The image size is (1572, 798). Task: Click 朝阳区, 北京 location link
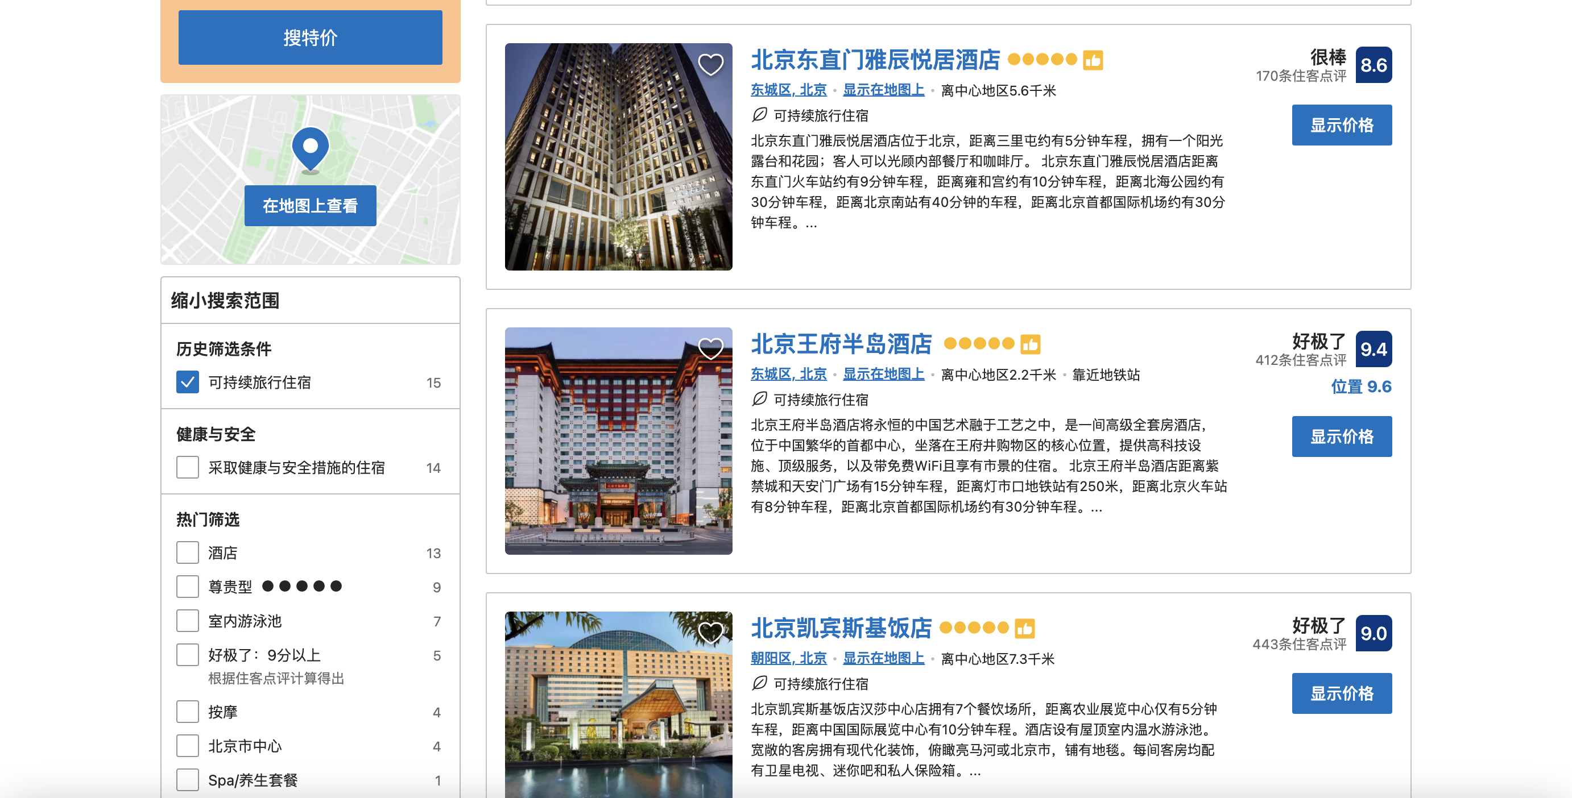coord(788,658)
